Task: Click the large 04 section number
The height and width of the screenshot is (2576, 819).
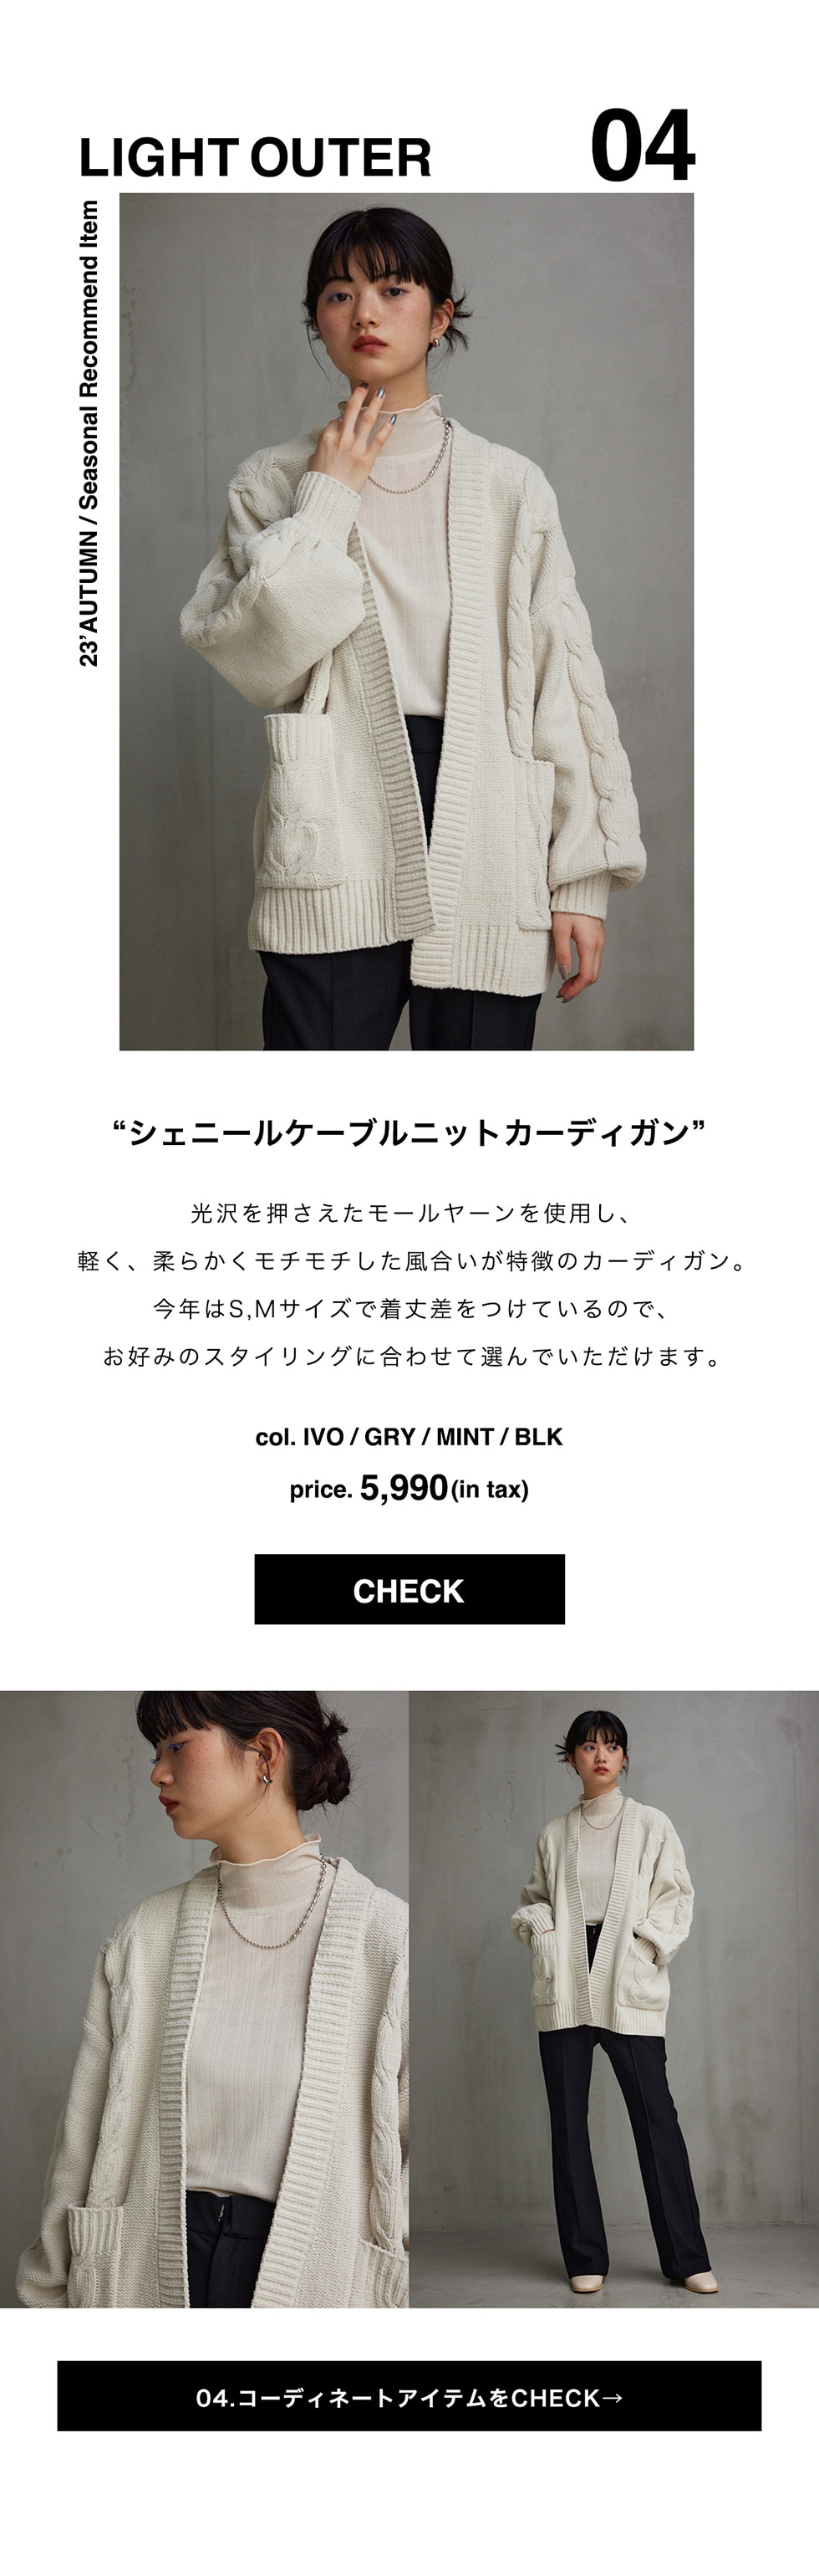Action: click(641, 146)
